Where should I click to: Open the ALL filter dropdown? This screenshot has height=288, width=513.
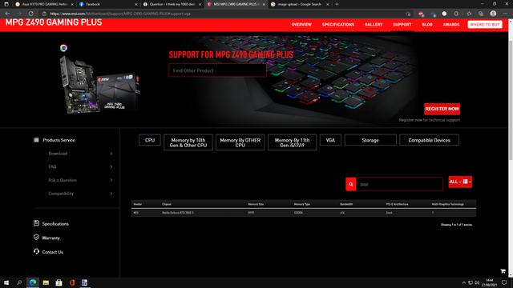point(454,182)
